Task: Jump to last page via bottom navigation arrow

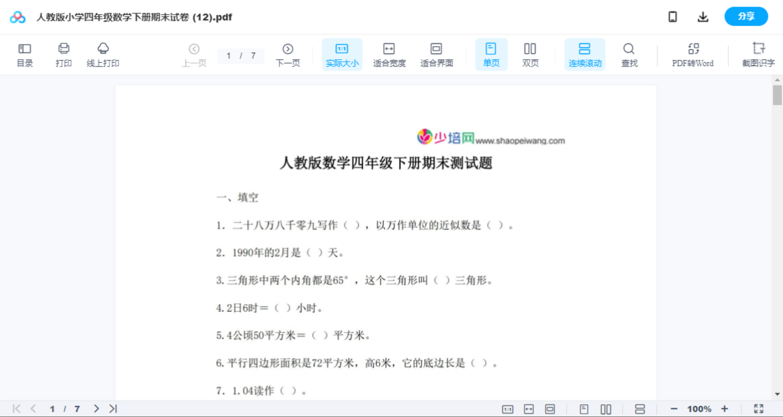Action: 112,408
